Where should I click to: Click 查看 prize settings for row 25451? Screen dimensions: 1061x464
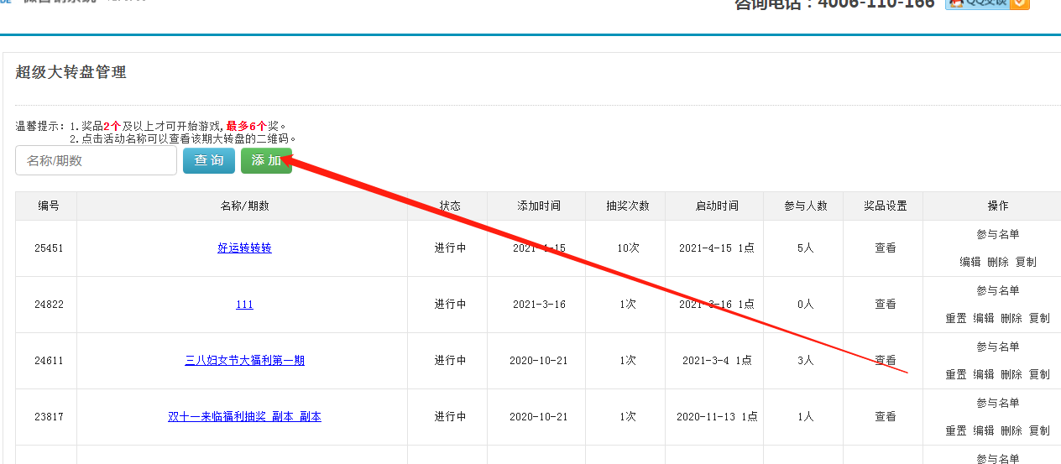pyautogui.click(x=885, y=248)
